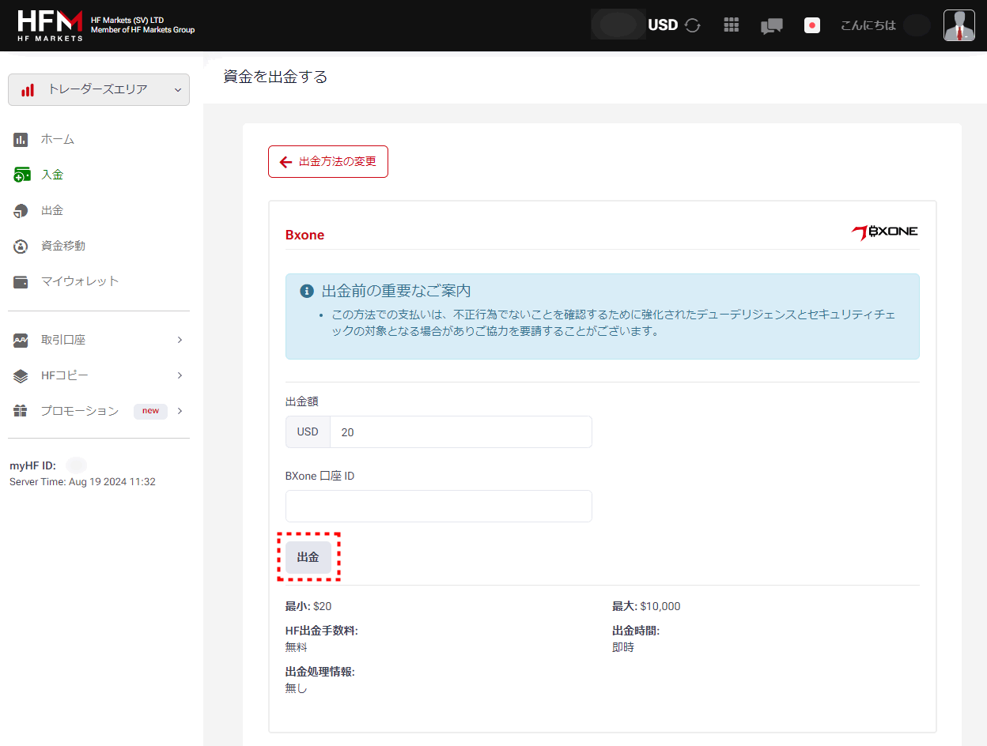Click the USD currency label in the header
Viewport: 987px width, 746px height.
tap(663, 25)
